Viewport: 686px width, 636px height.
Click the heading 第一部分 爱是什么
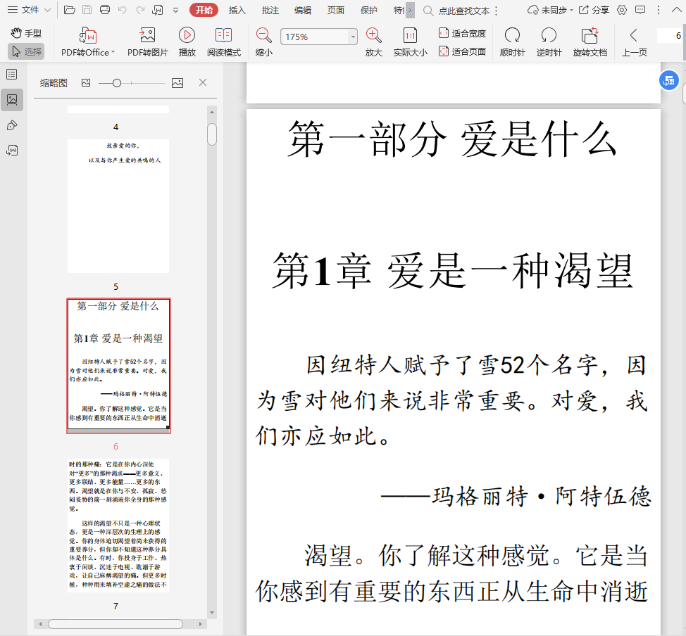coord(453,139)
